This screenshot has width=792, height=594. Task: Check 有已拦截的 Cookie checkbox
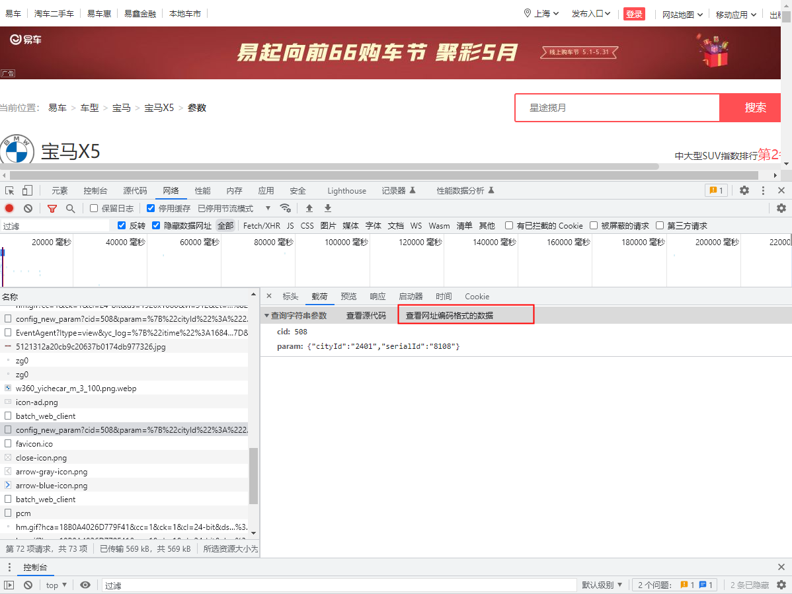[509, 225]
